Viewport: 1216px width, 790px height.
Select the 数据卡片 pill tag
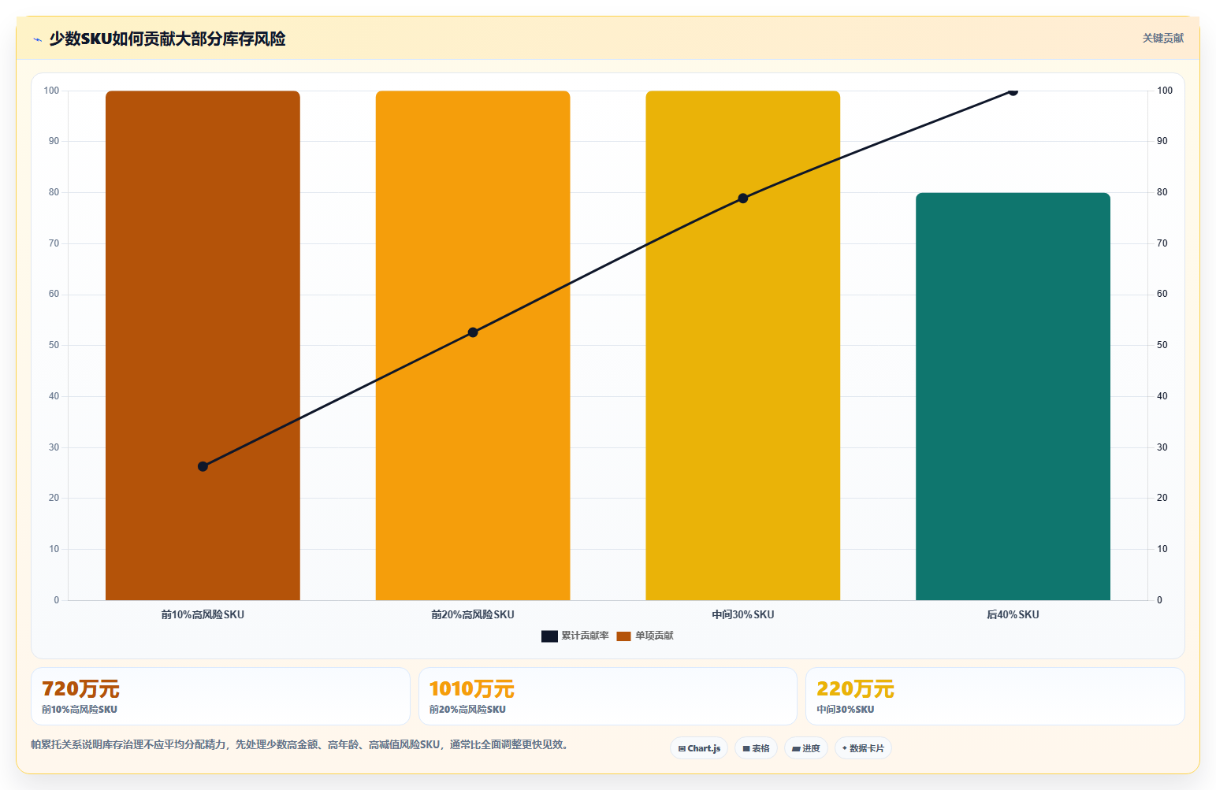(x=863, y=748)
